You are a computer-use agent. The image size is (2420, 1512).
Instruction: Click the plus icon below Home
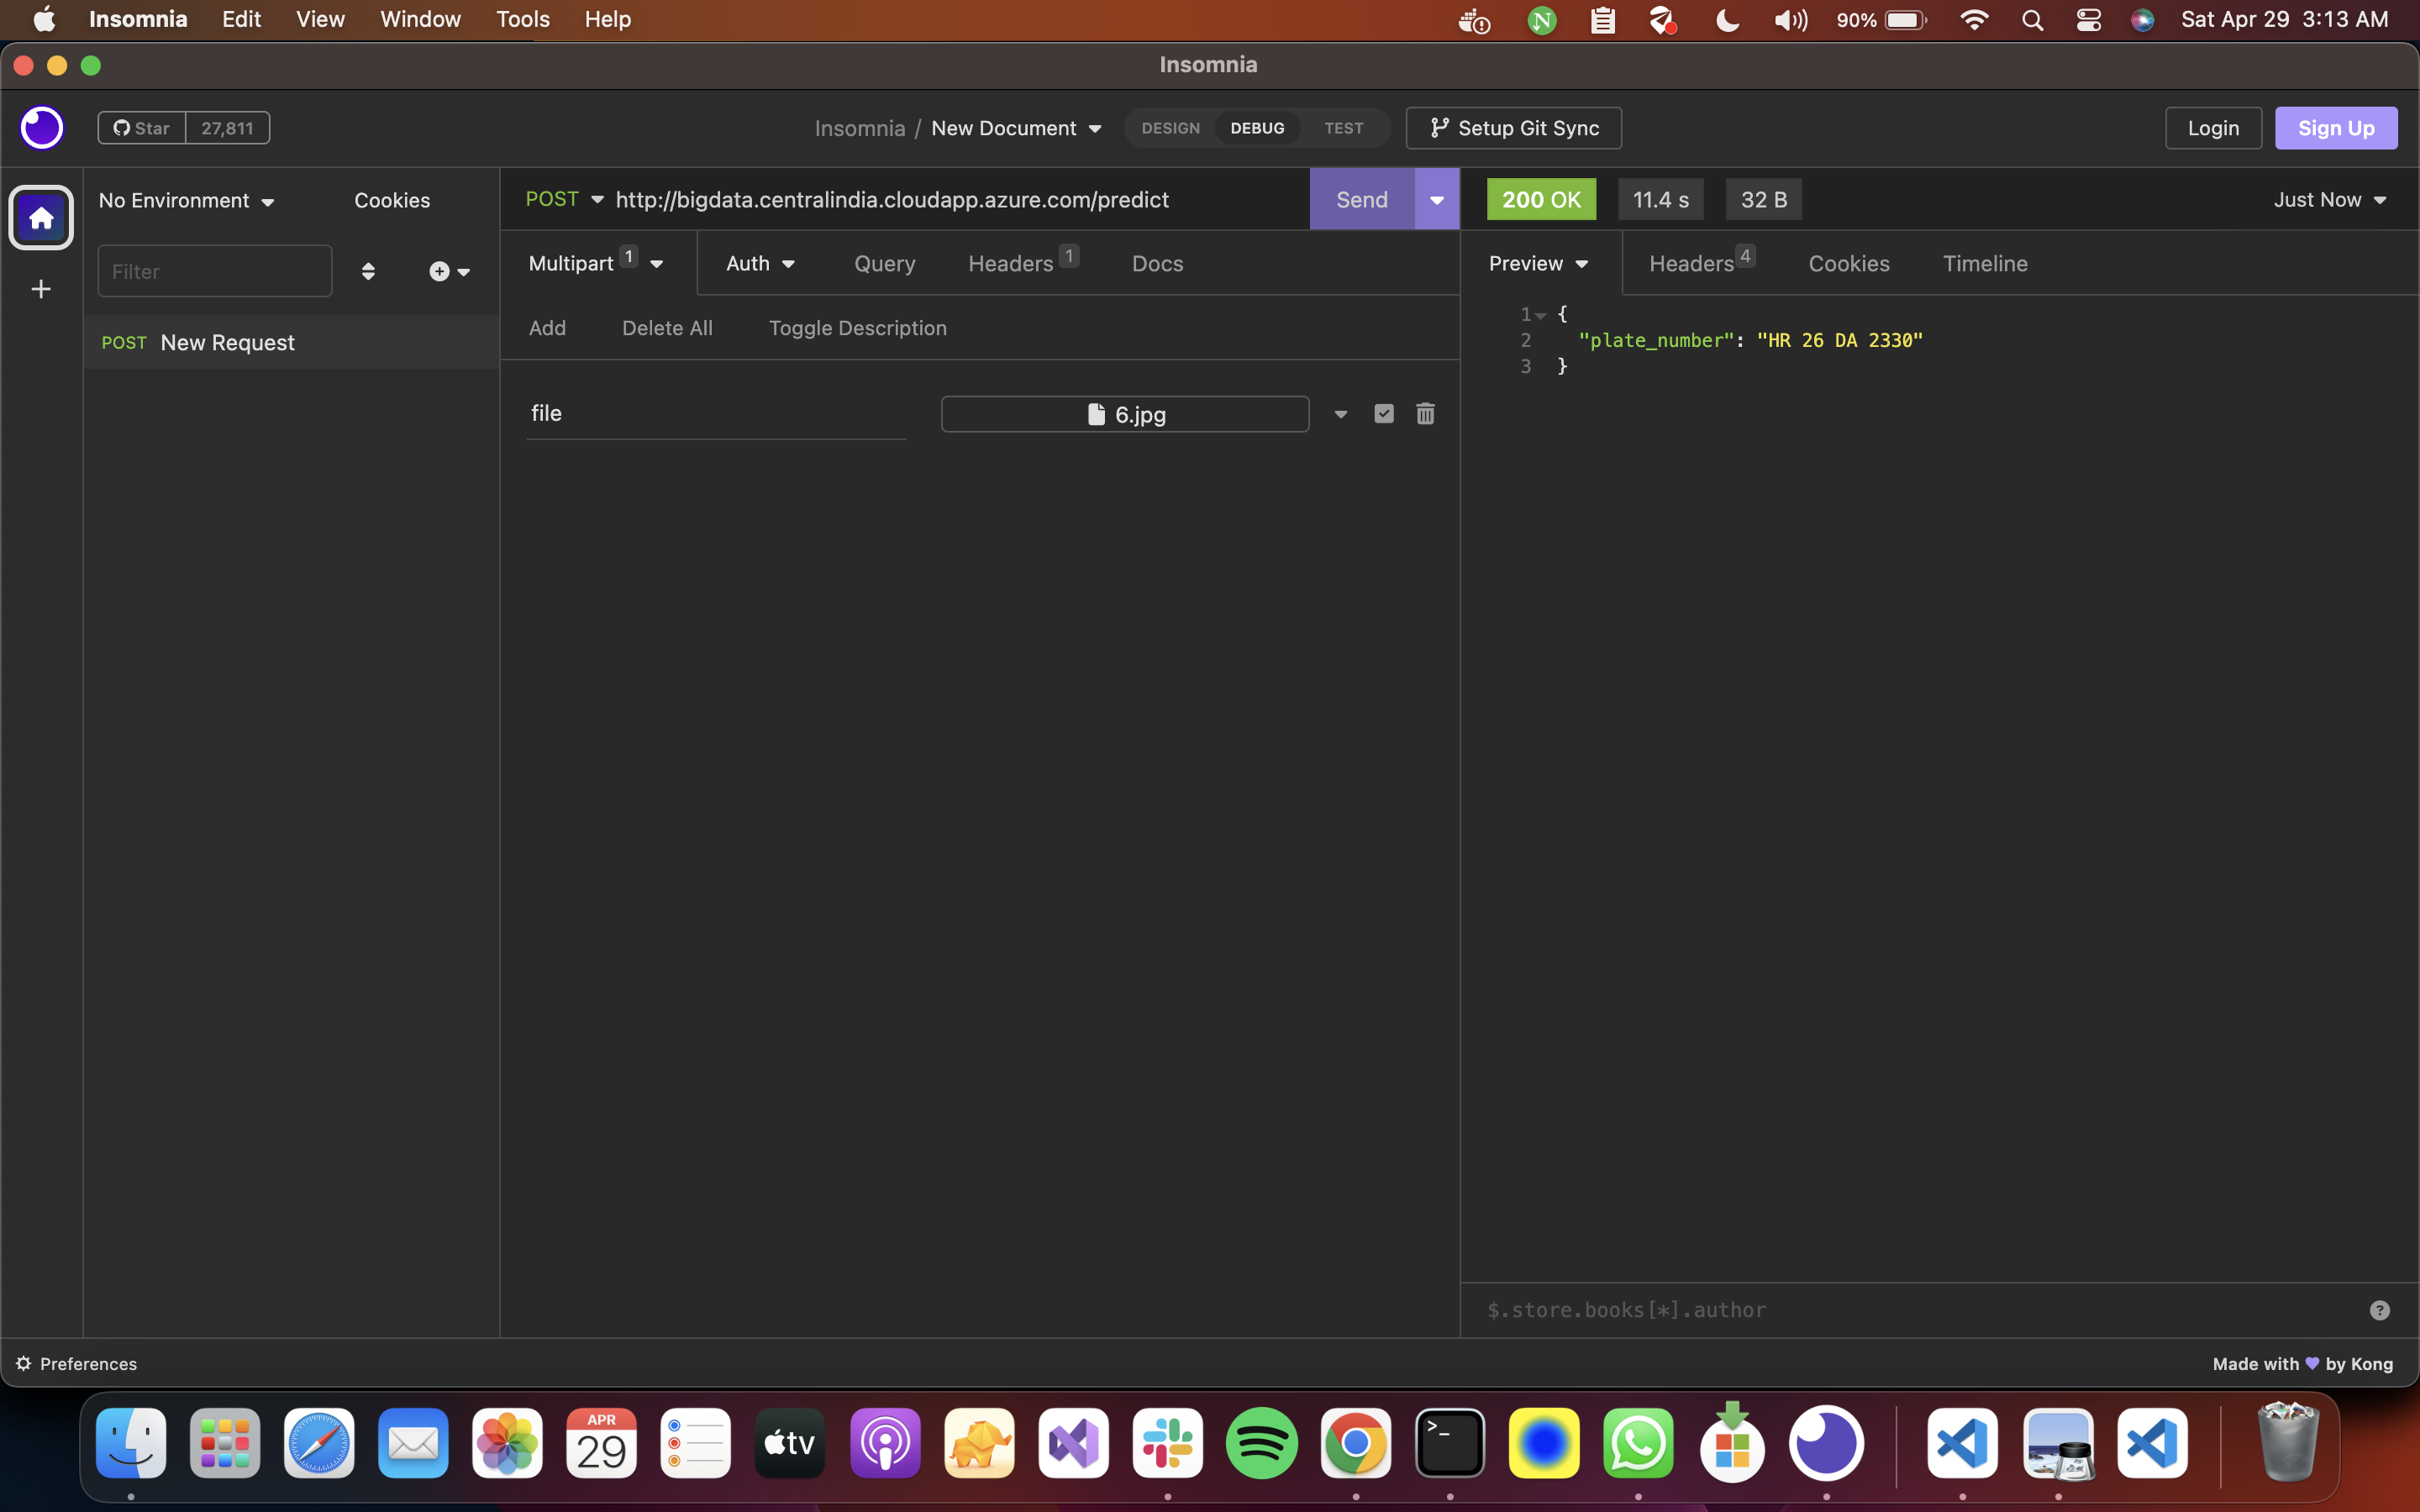[41, 289]
